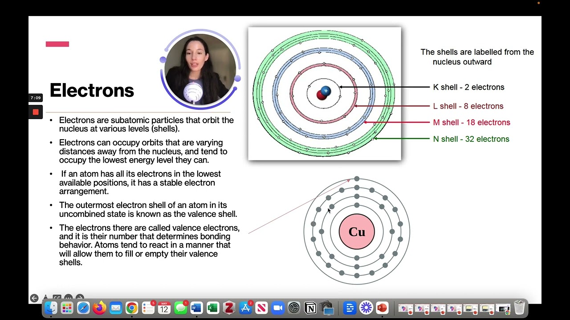Click the 'K shell - 2 electrons' label
The width and height of the screenshot is (570, 320).
468,87
